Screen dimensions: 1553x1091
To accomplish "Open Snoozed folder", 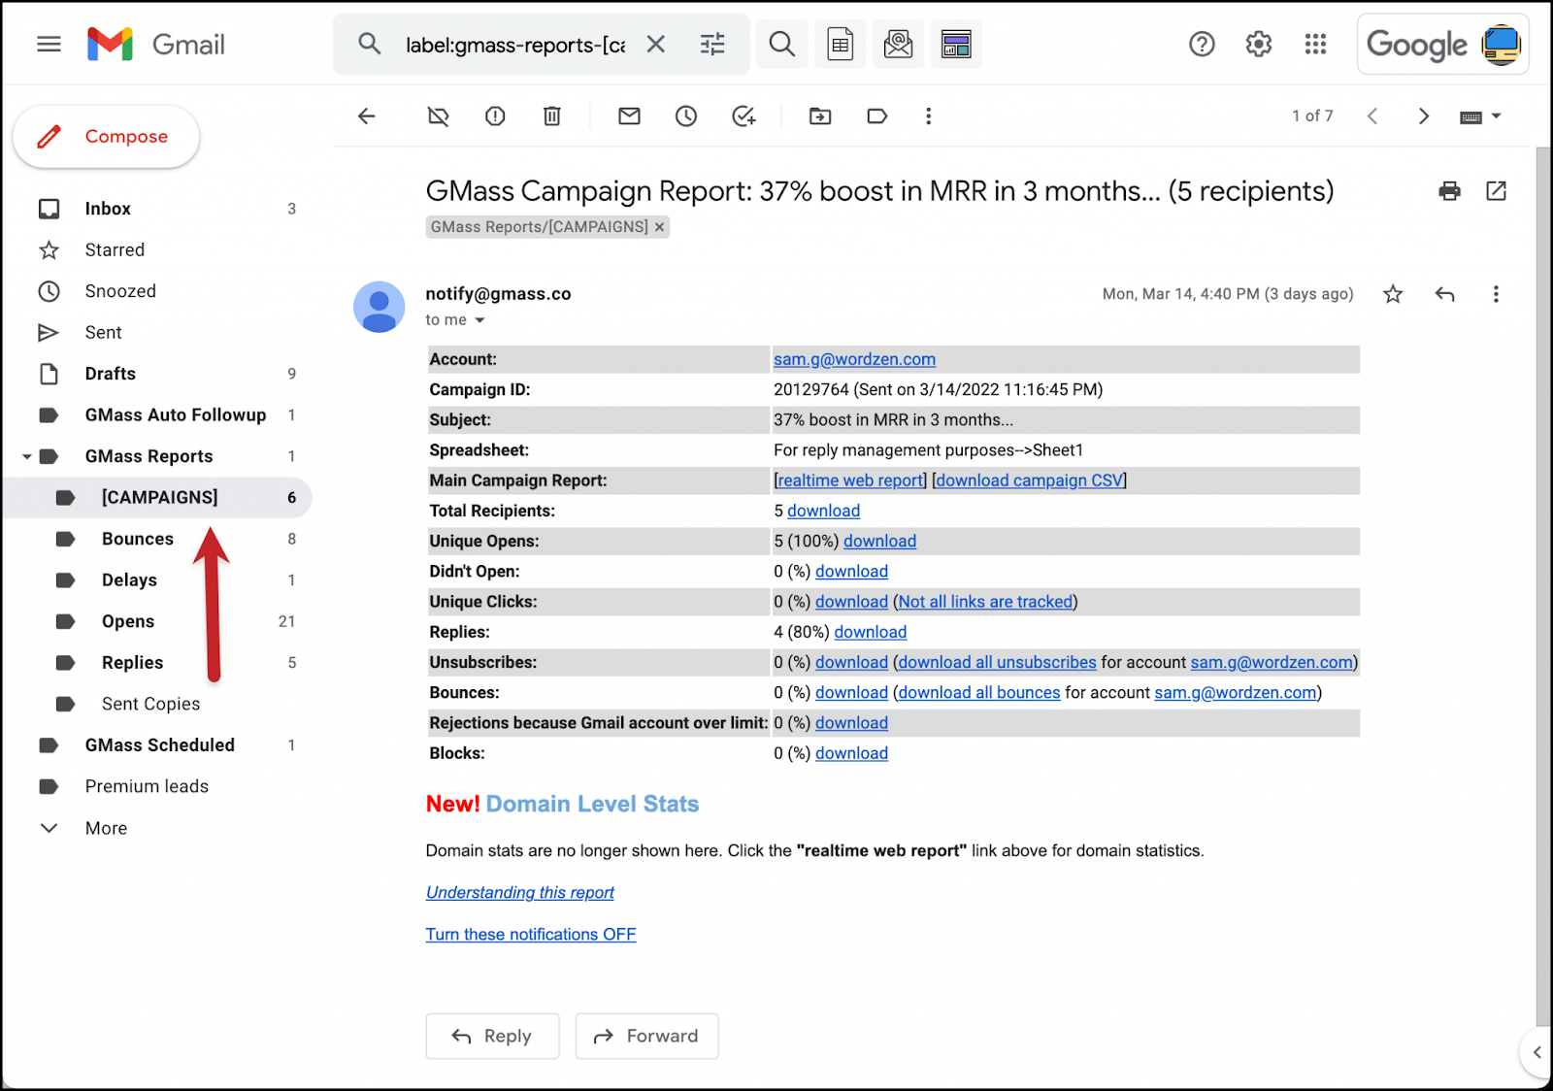I will pyautogui.click(x=158, y=291).
